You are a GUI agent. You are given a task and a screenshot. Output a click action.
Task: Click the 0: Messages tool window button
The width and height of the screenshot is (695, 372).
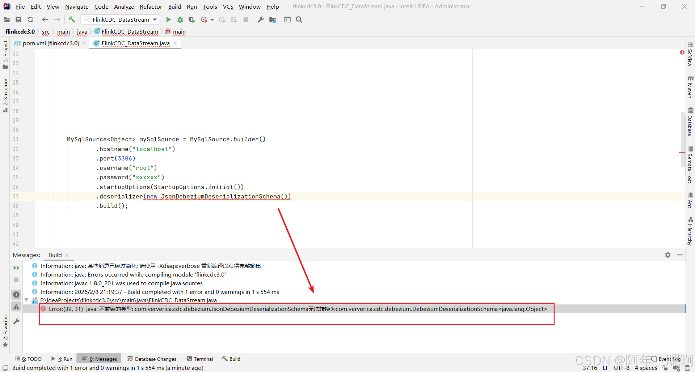coord(100,359)
